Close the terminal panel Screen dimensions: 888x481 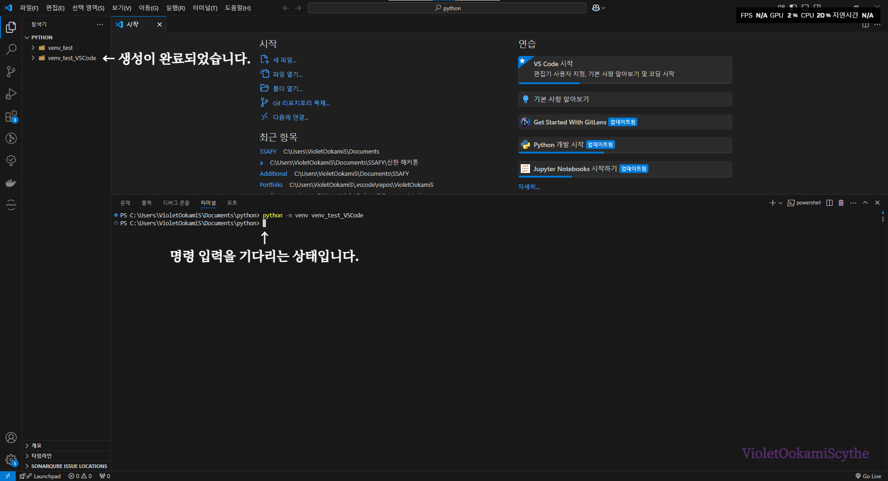point(877,203)
